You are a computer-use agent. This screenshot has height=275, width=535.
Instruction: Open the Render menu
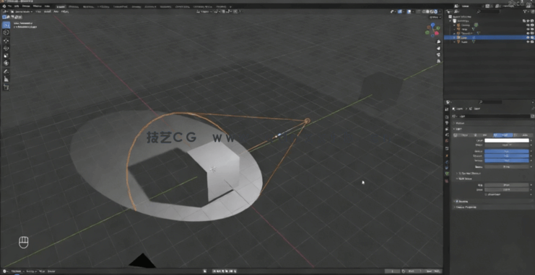25,6
